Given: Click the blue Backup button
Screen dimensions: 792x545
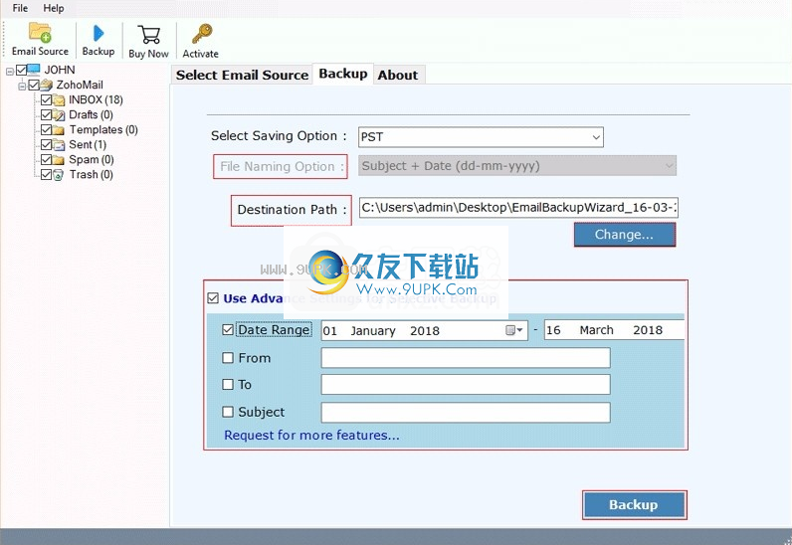Looking at the screenshot, I should [x=634, y=504].
